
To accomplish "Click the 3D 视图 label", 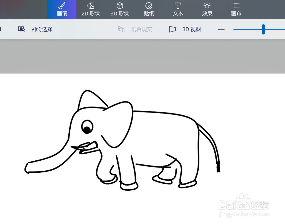I will 192,29.
